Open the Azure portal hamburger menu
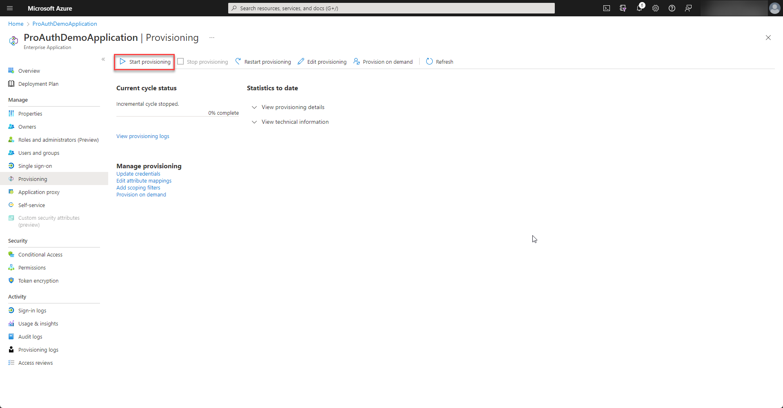This screenshot has width=783, height=408. click(x=10, y=8)
